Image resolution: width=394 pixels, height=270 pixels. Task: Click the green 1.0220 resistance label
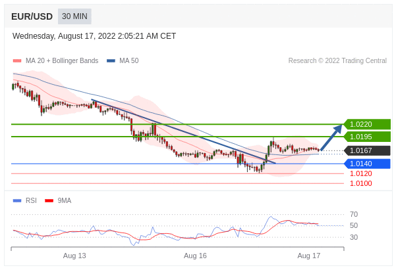pyautogui.click(x=367, y=124)
